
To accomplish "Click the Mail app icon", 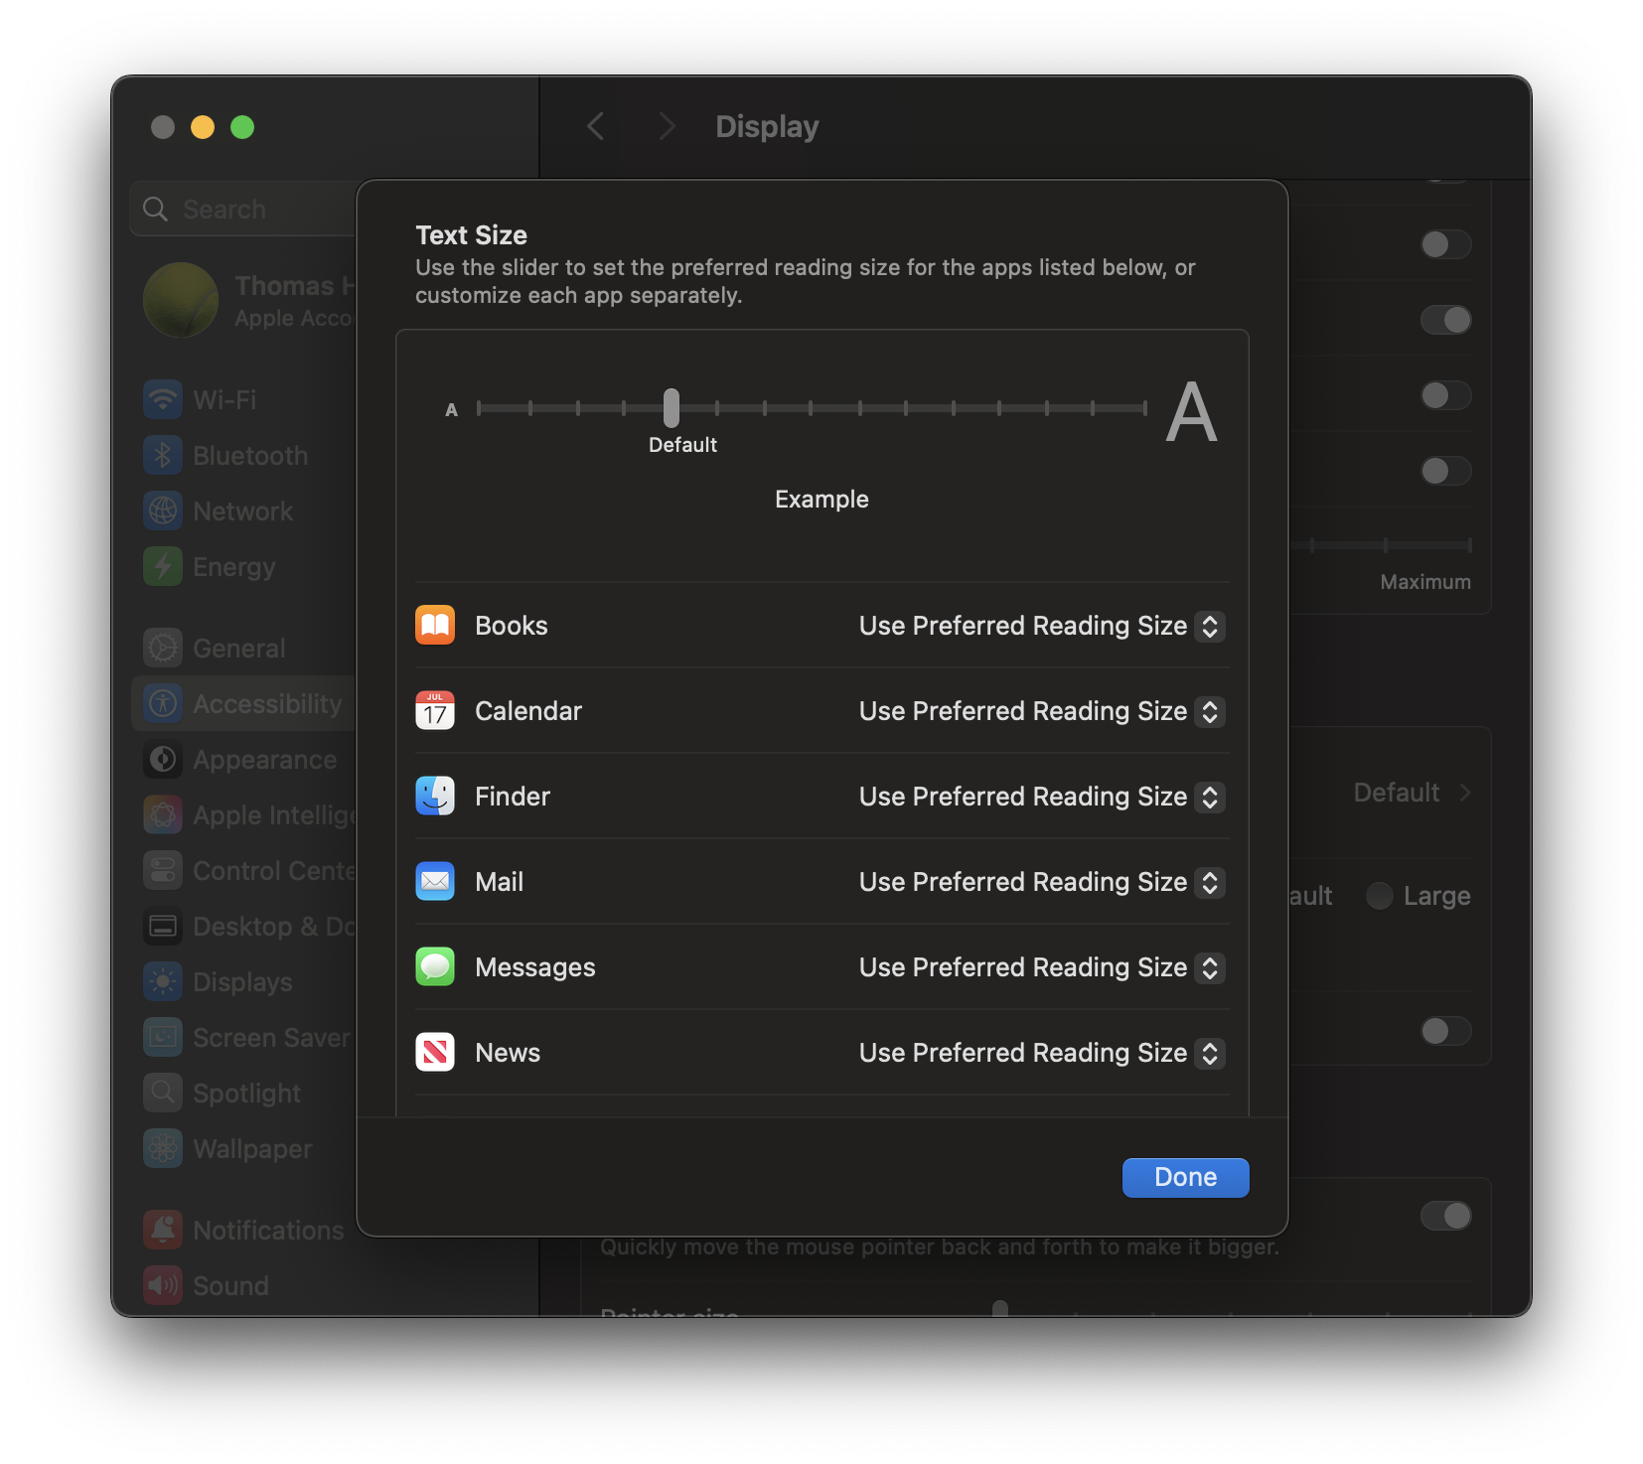I will [435, 881].
